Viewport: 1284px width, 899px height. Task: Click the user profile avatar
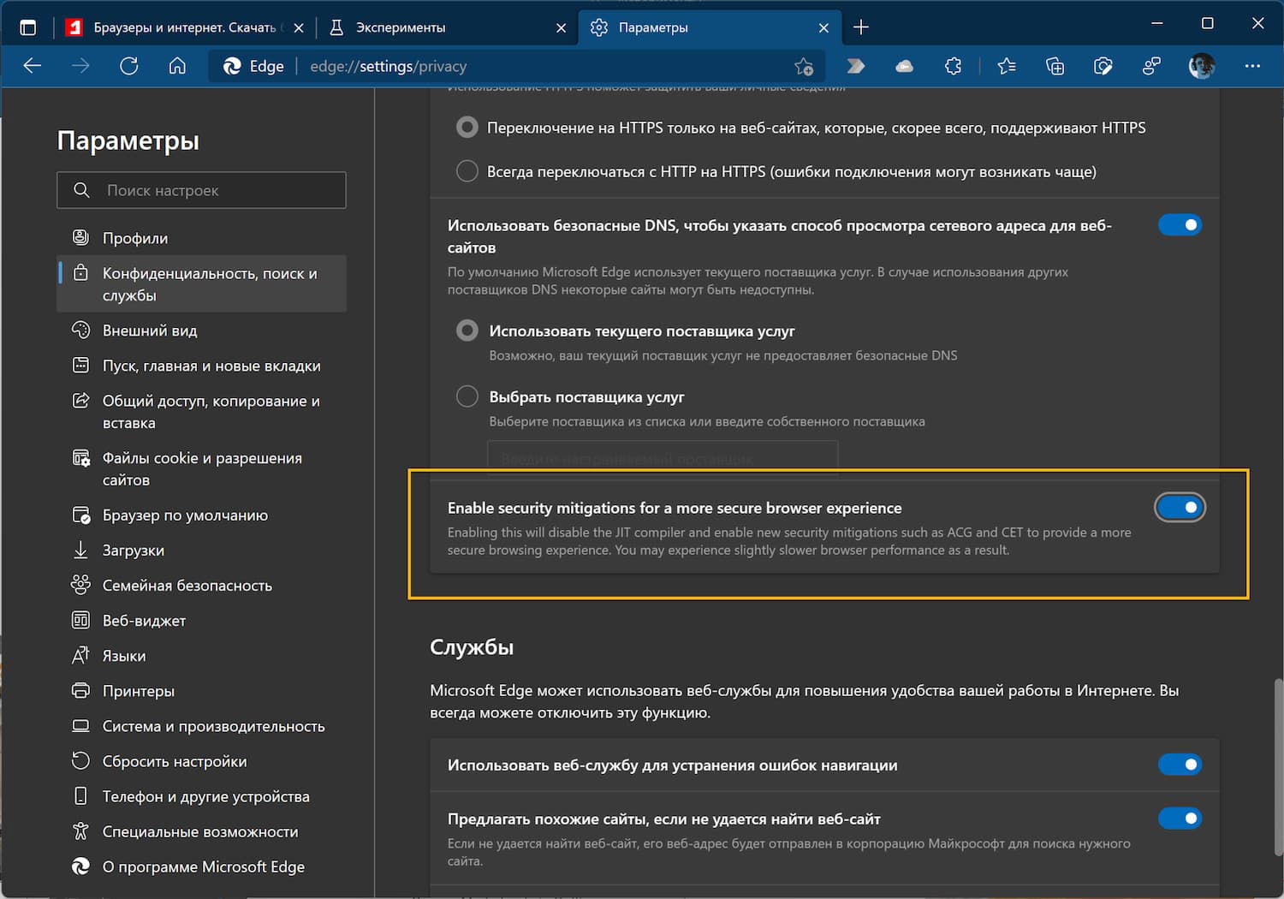1202,66
